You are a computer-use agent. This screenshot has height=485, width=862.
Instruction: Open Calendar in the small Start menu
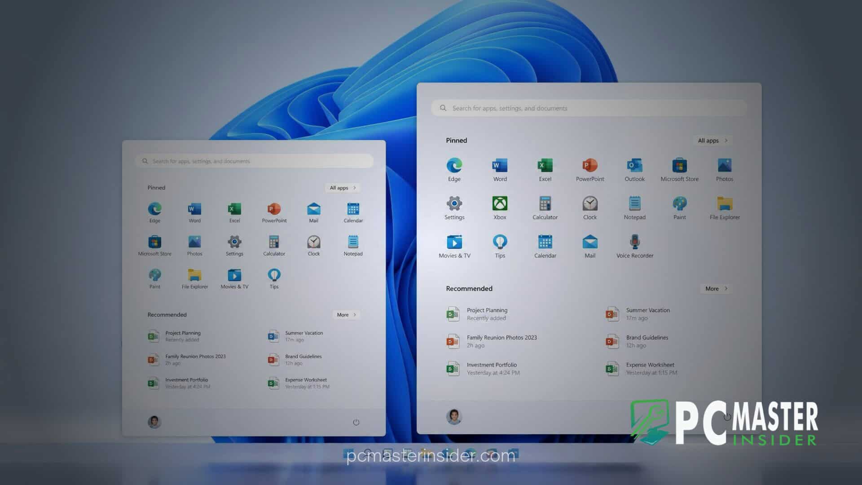[x=353, y=212]
